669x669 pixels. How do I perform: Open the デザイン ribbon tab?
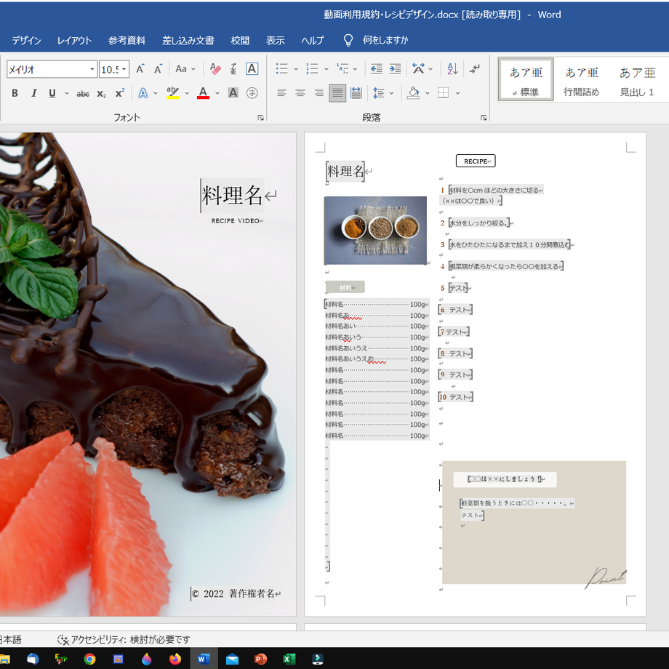[x=26, y=41]
